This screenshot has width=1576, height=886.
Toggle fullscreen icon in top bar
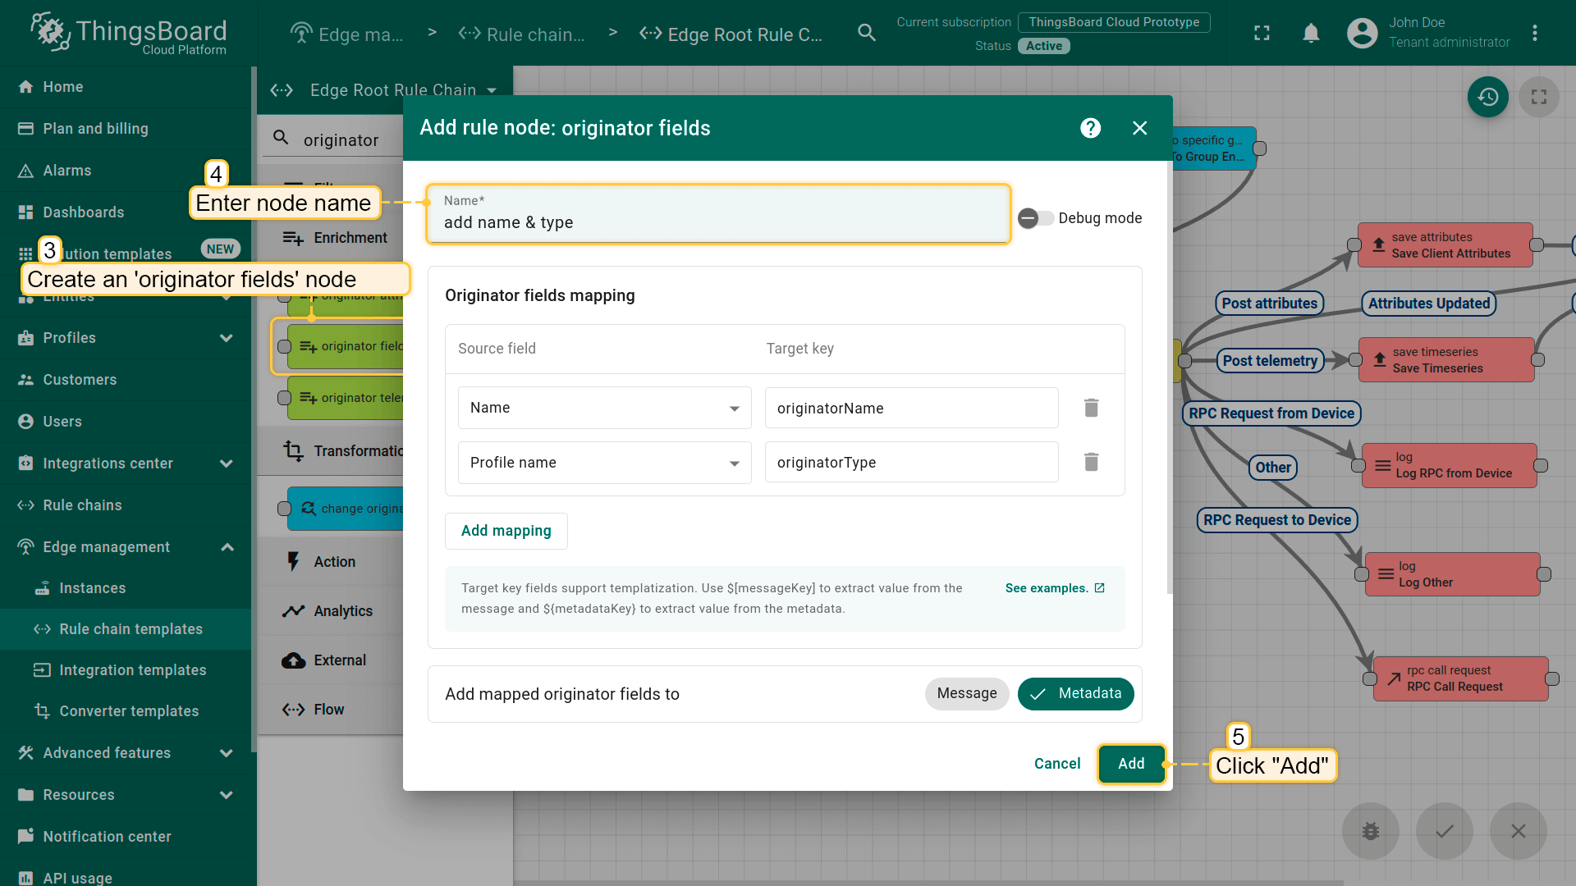pyautogui.click(x=1262, y=33)
